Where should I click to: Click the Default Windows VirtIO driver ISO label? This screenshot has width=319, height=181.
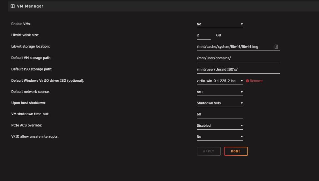(x=48, y=81)
